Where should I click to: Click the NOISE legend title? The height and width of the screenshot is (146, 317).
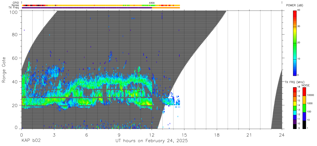(306, 85)
